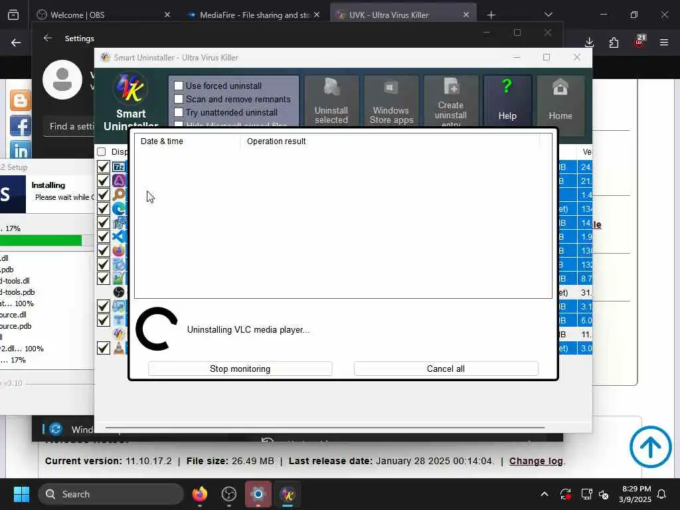Check Try unattended uninstall option
This screenshot has width=680, height=510.
click(x=178, y=112)
